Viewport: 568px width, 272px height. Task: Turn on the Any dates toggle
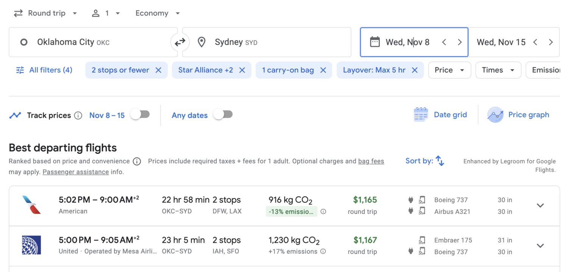(223, 115)
